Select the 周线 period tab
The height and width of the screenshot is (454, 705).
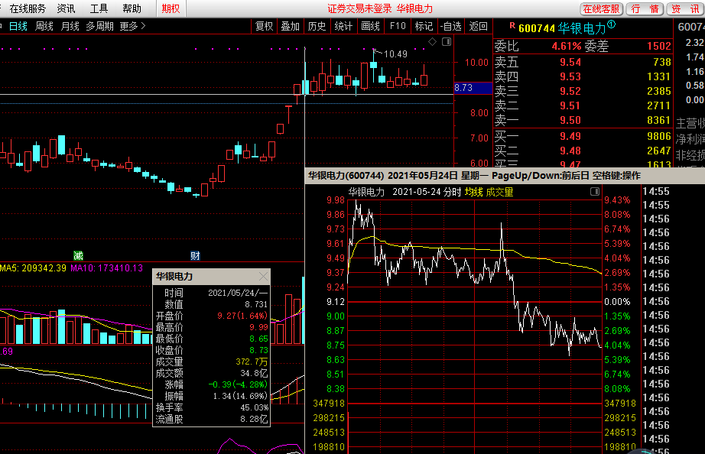pos(44,26)
